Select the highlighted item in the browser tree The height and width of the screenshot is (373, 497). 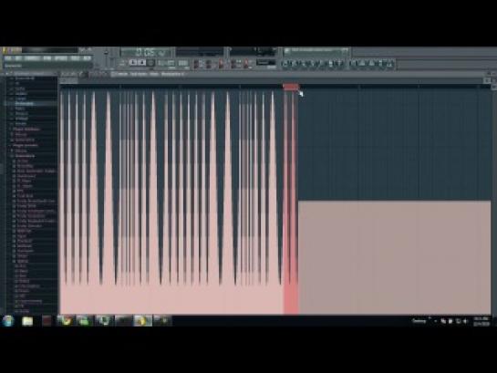[x=24, y=103]
